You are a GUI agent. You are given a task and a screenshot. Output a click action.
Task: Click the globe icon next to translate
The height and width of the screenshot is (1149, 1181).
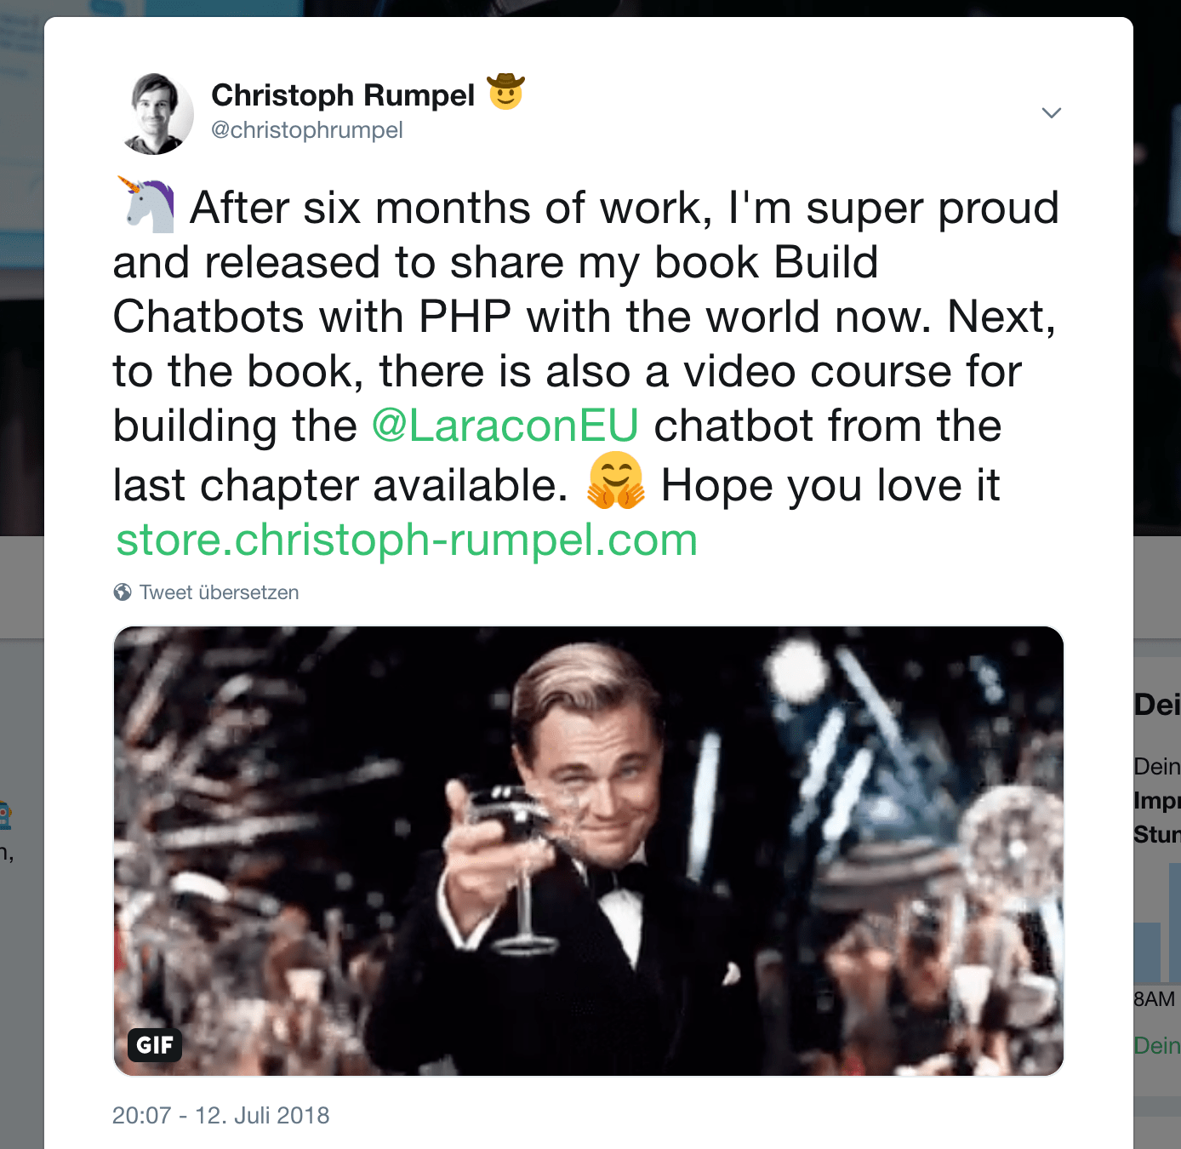click(x=123, y=592)
